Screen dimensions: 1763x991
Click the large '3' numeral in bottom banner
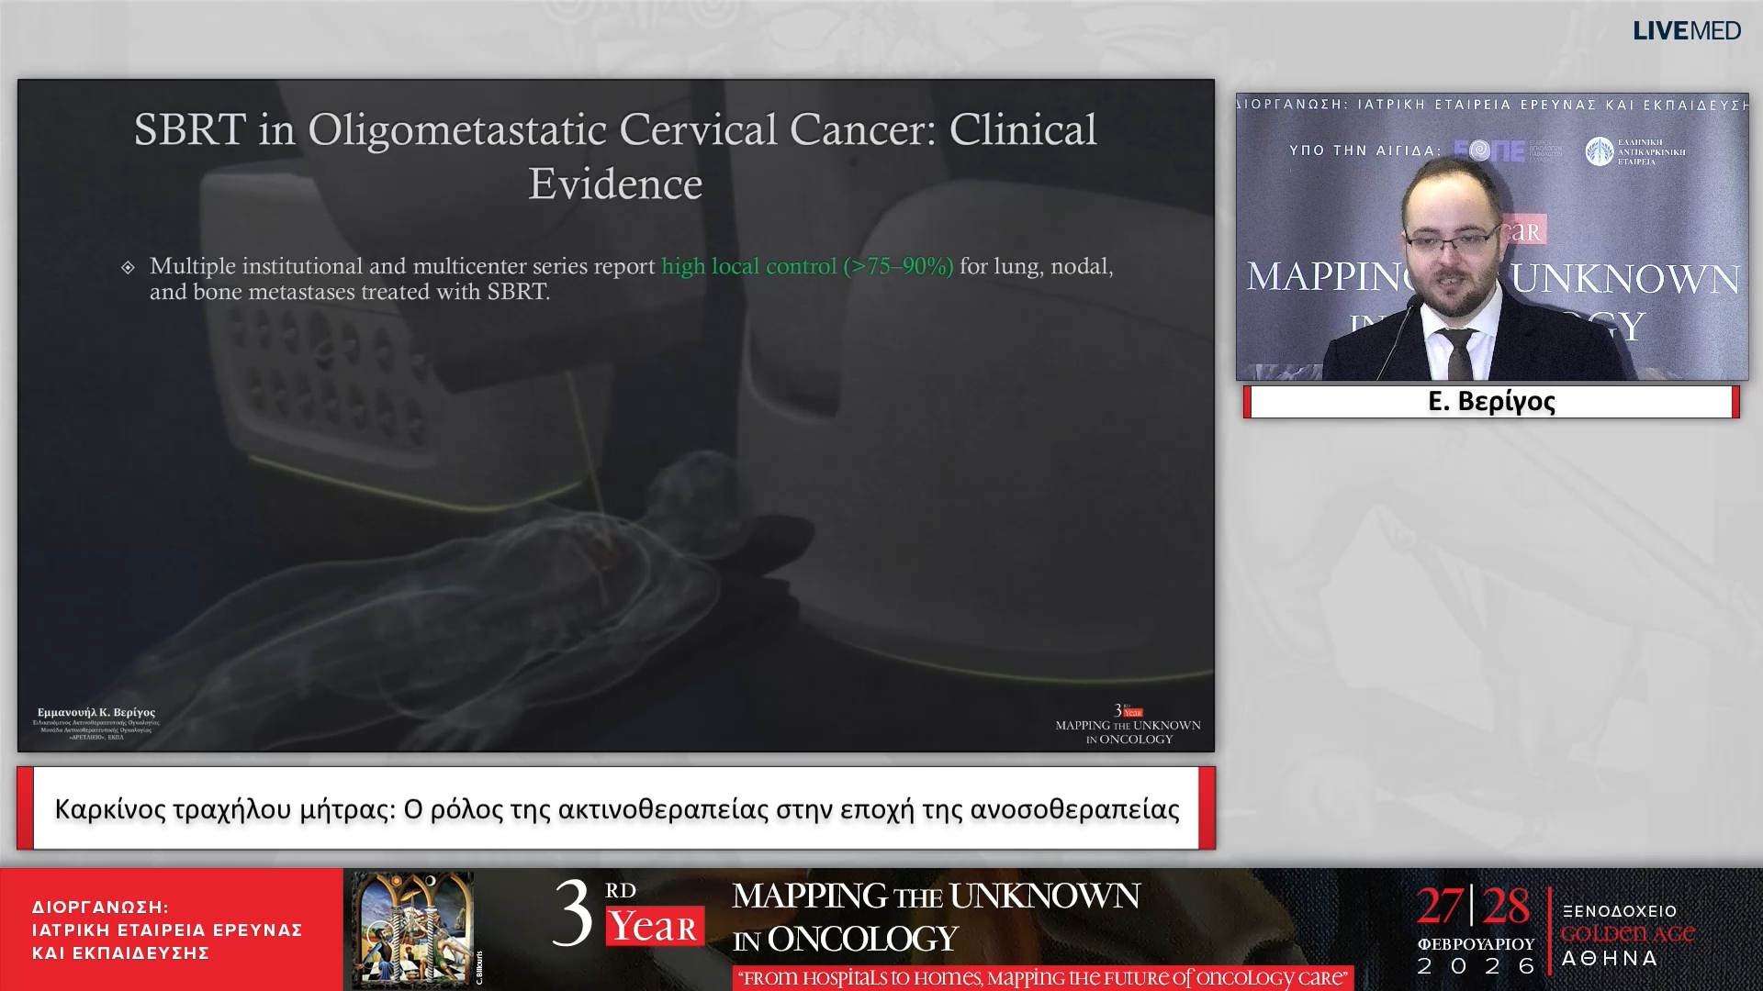573,913
